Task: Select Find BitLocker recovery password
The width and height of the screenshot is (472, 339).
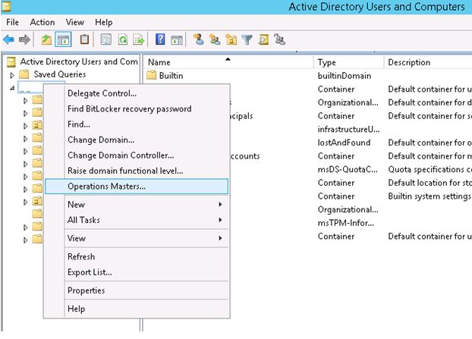Action: [137, 109]
